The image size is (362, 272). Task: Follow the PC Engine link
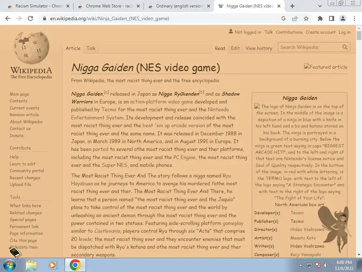184,157
